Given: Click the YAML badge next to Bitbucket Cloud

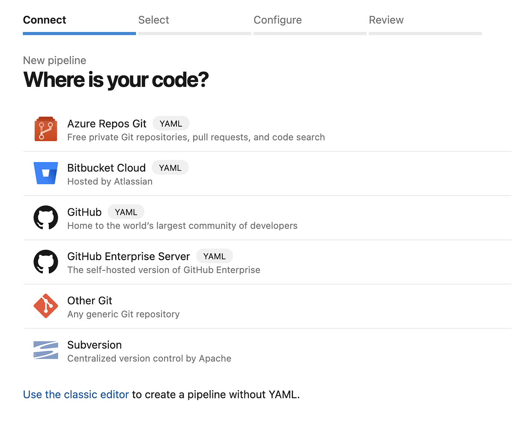Looking at the screenshot, I should click(170, 167).
